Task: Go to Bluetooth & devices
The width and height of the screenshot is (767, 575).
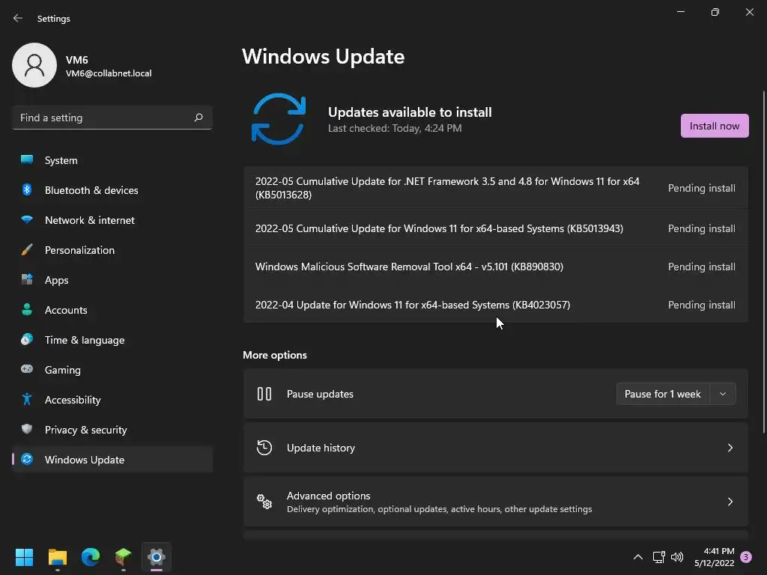Action: [112, 189]
